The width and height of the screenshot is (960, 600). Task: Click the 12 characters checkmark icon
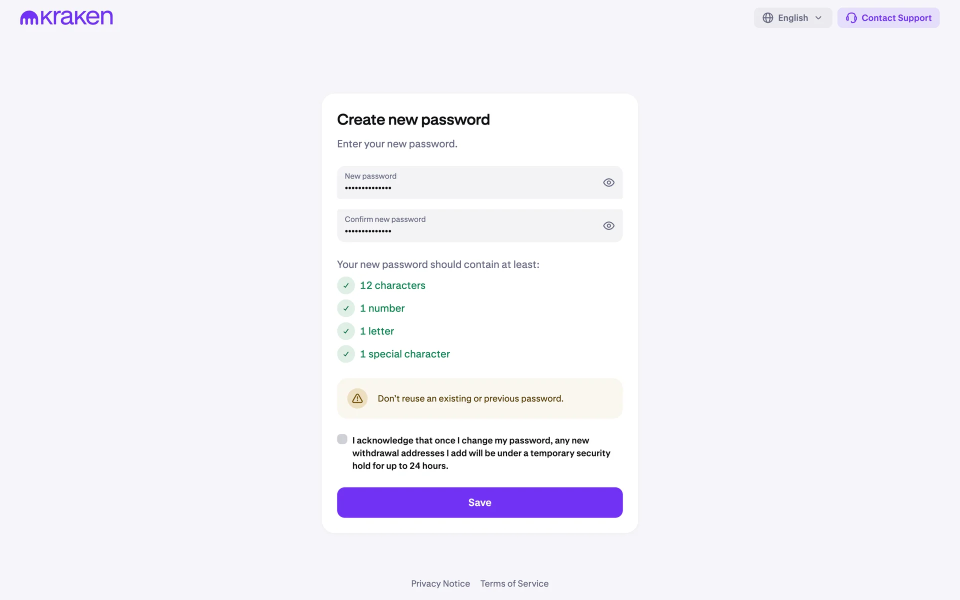tap(346, 285)
